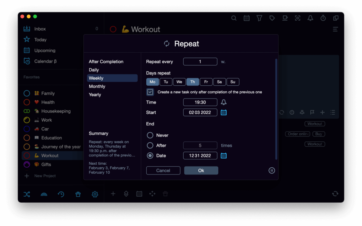Open the start date calendar picker
Screen dimensions: 362x226
(224, 112)
